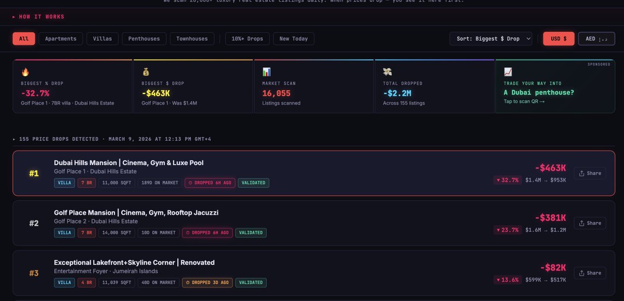Click the #1 rank badge

pyautogui.click(x=34, y=173)
